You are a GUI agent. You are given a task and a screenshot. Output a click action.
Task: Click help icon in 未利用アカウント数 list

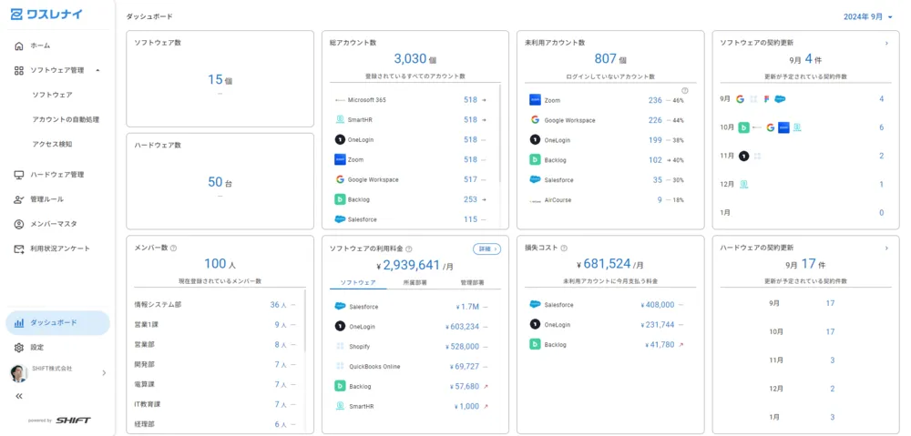click(684, 90)
